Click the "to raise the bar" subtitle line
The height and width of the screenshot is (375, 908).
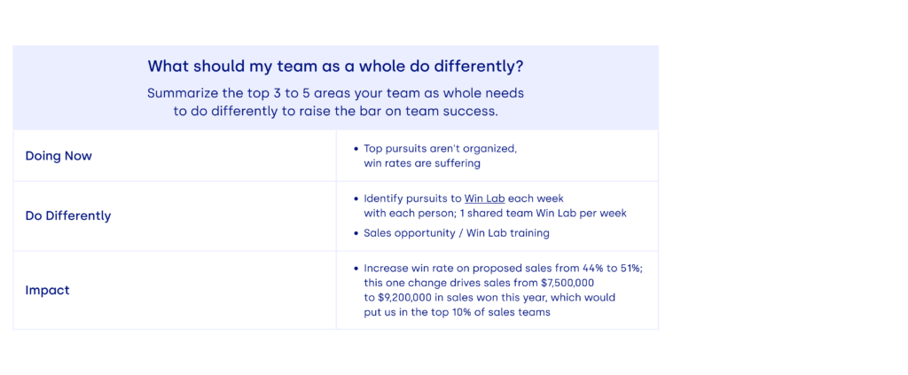[335, 111]
